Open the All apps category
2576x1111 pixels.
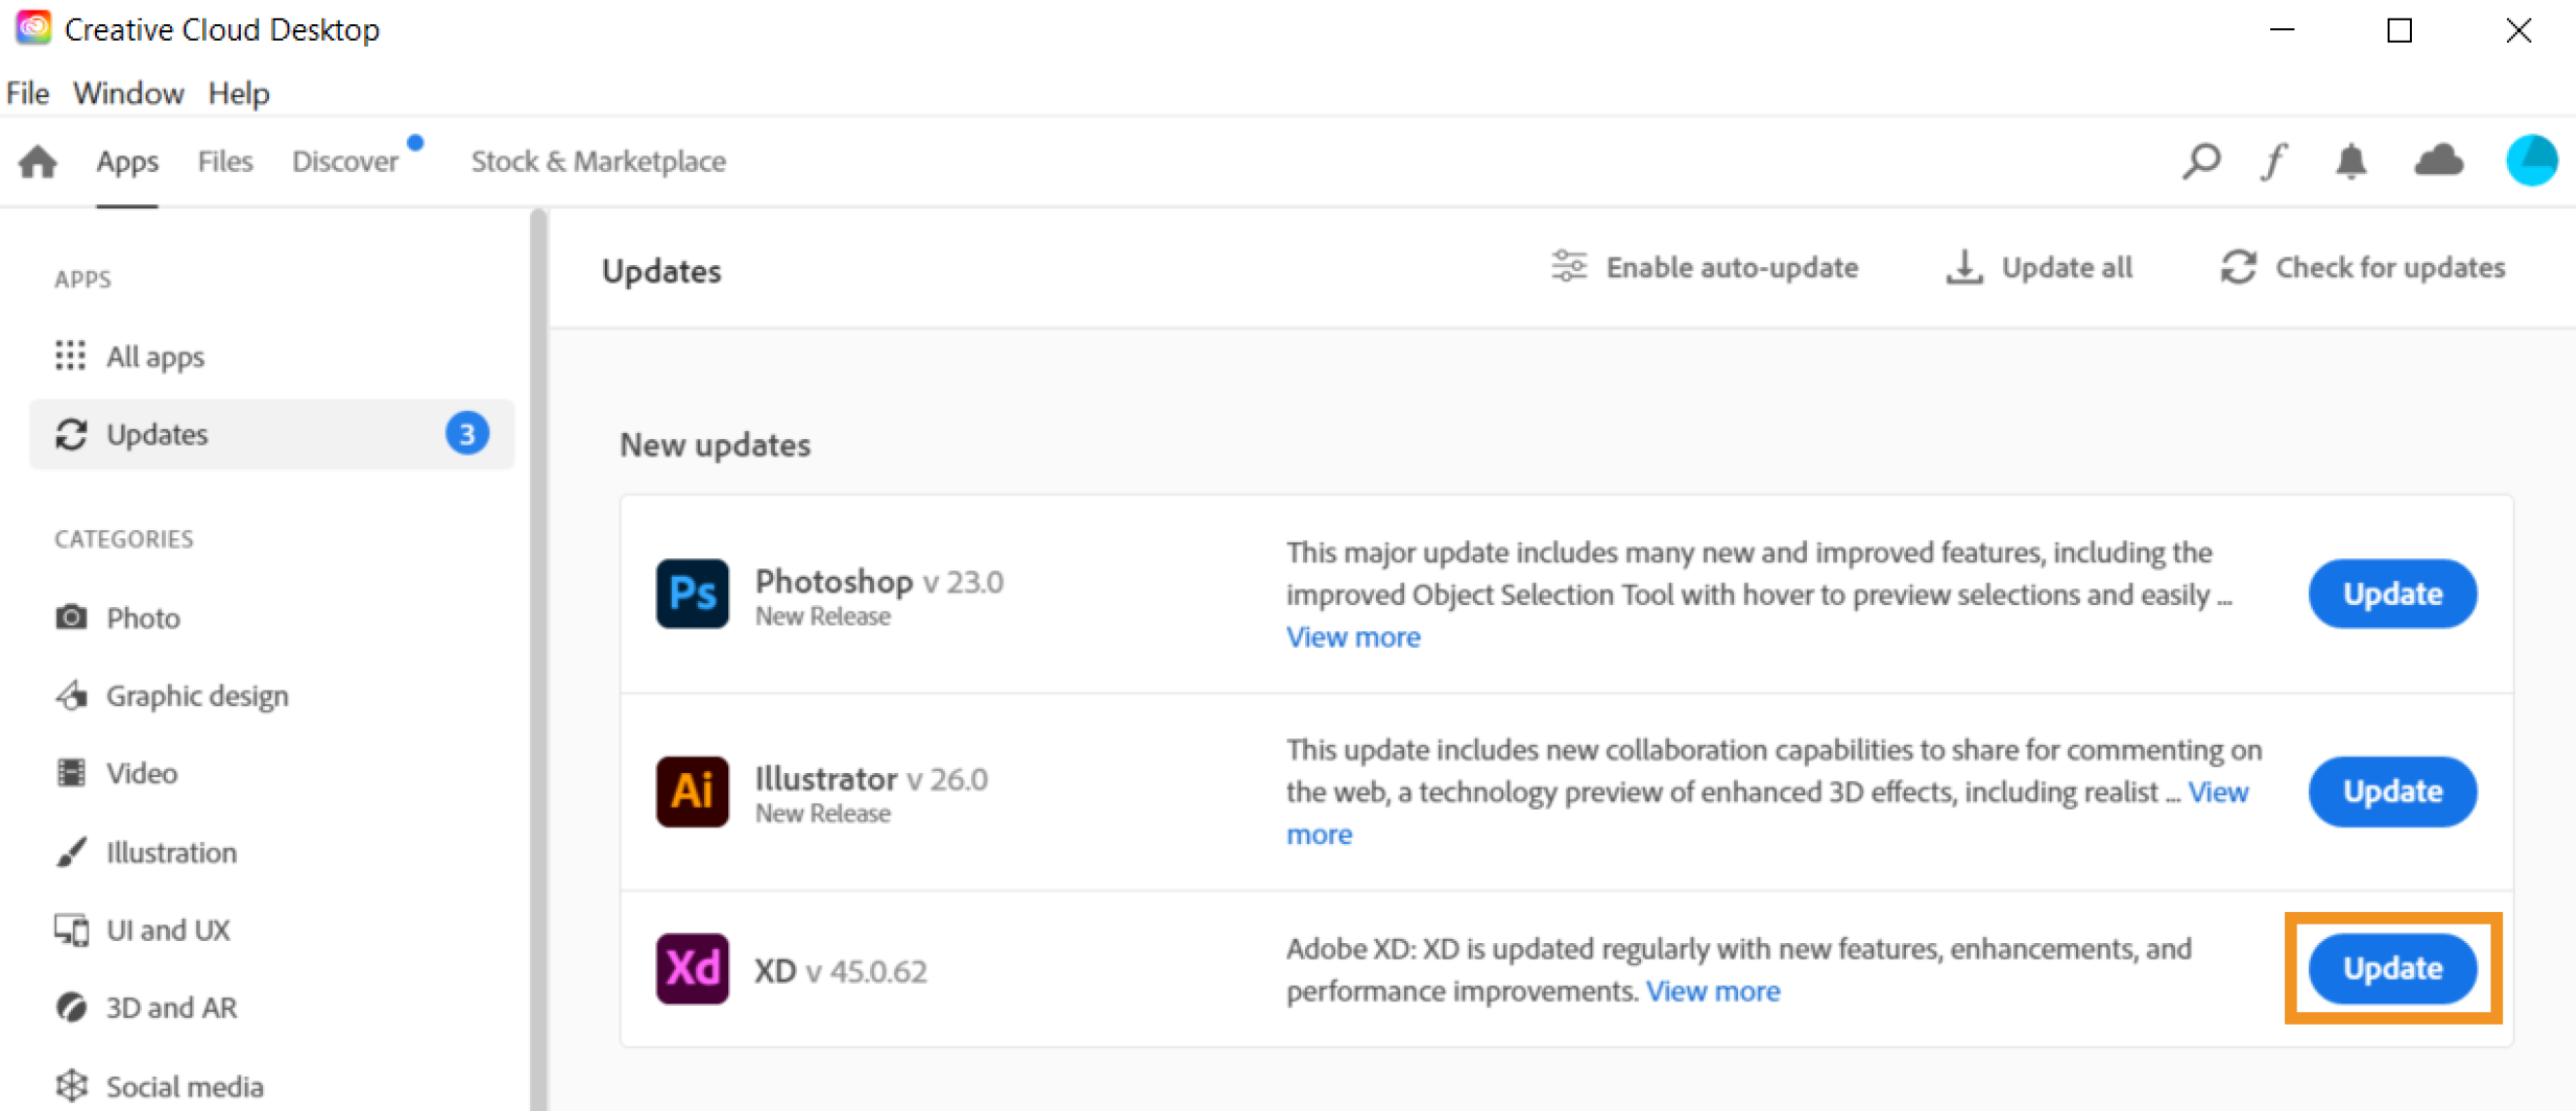(x=155, y=356)
